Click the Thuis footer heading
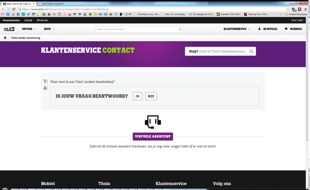This screenshot has height=190, width=310. click(x=104, y=183)
